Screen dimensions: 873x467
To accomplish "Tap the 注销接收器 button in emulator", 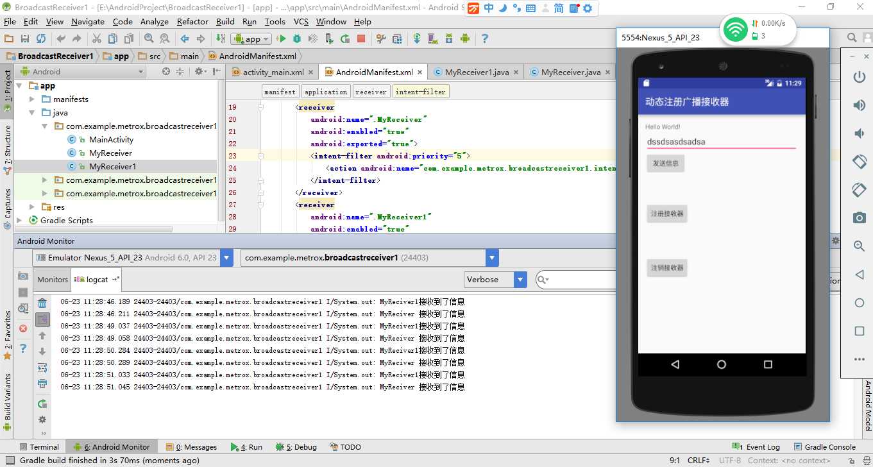I will click(667, 267).
